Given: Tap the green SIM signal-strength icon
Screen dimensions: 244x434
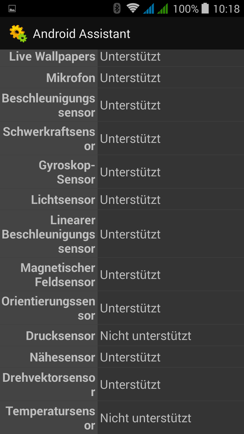Looking at the screenshot, I should [163, 8].
